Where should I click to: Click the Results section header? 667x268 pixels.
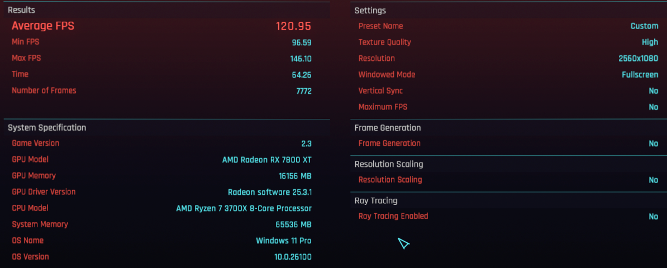(x=22, y=10)
